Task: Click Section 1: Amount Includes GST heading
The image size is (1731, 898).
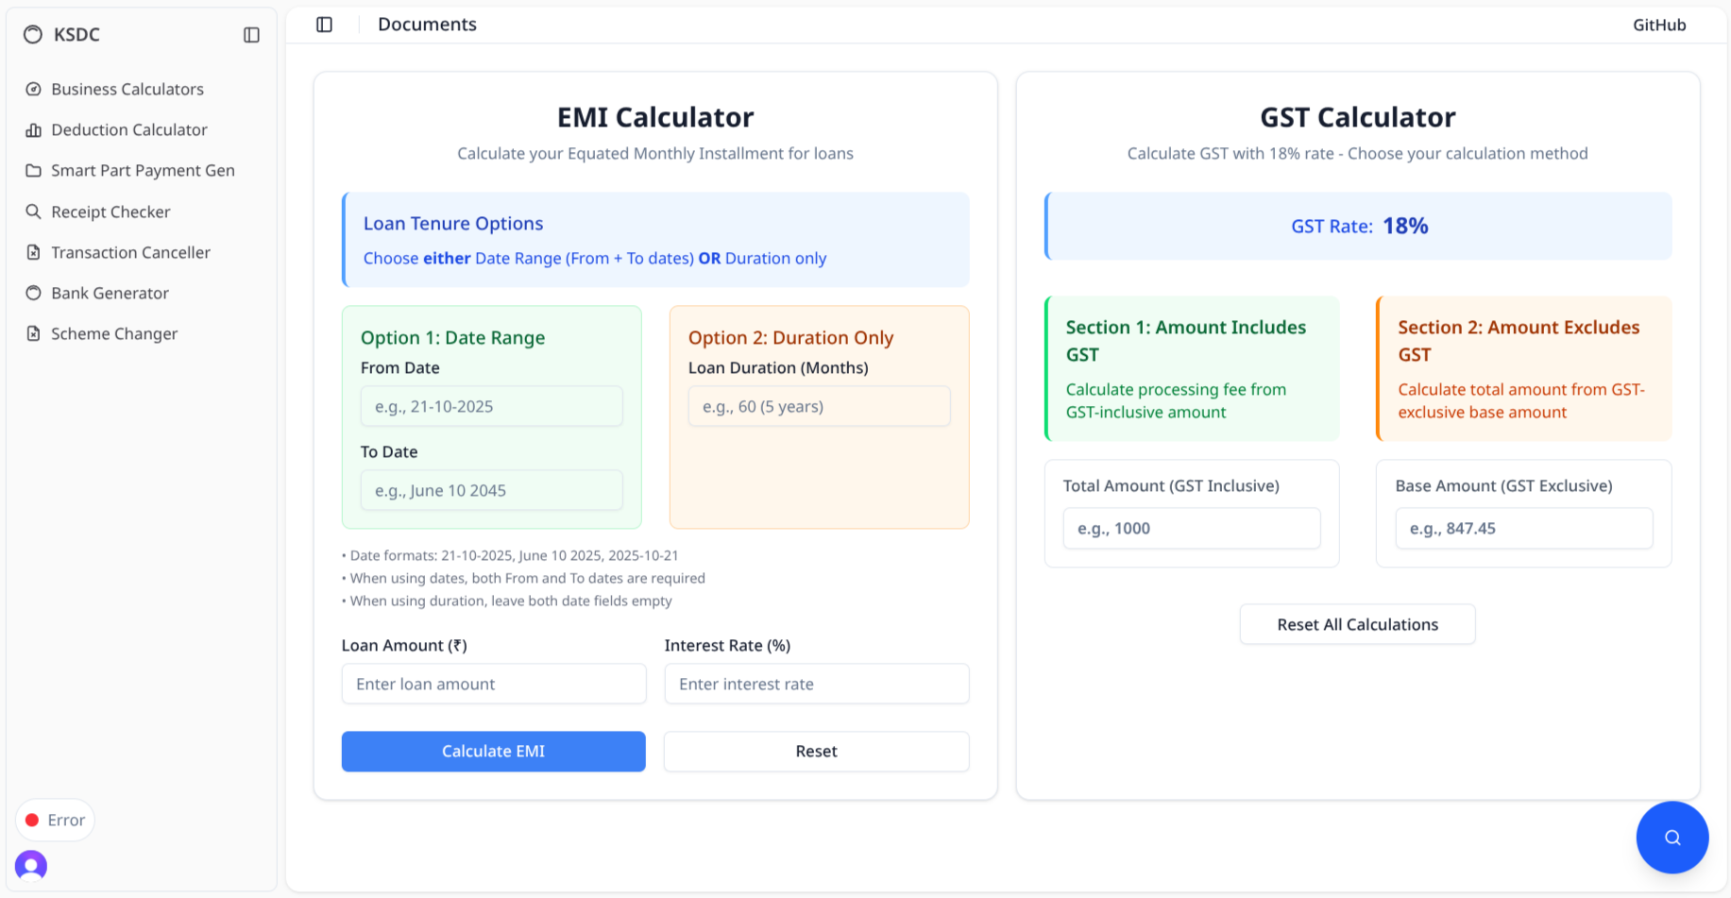Action: [1186, 341]
